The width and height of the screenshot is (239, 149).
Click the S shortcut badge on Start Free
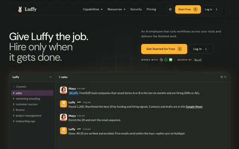point(195,9)
